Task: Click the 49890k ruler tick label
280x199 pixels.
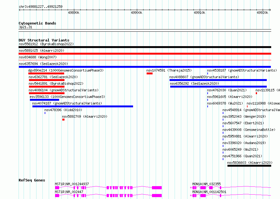Action: (74, 13)
